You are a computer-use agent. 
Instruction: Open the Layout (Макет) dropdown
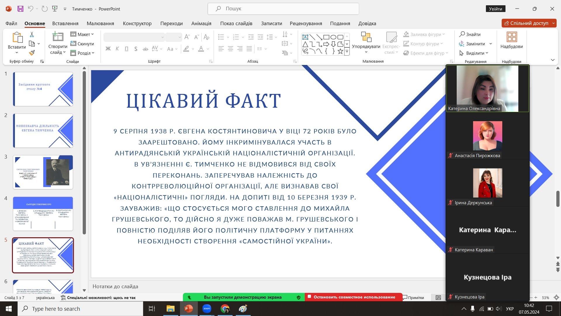click(82, 34)
